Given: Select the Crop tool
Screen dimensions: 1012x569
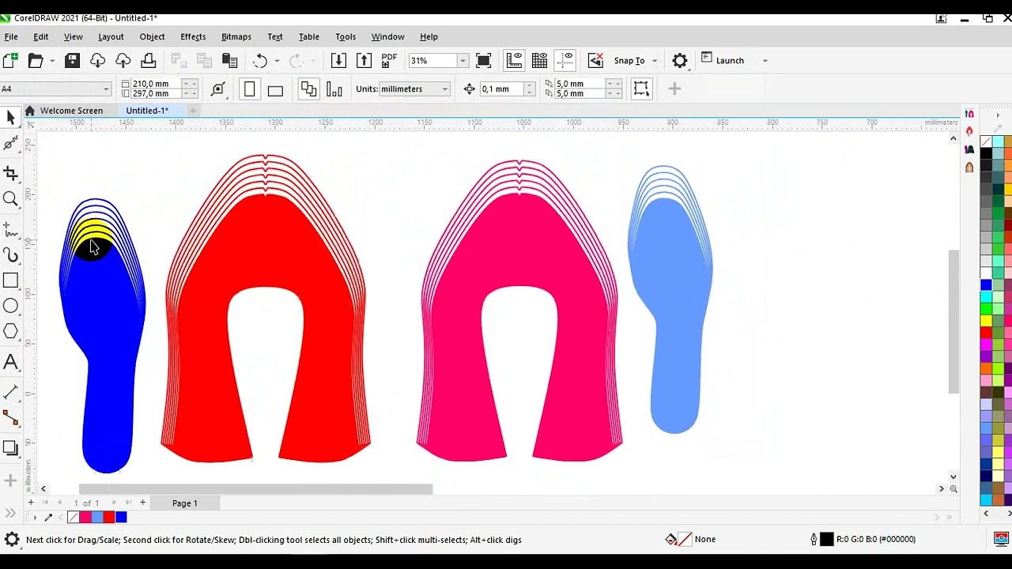Looking at the screenshot, I should [10, 173].
